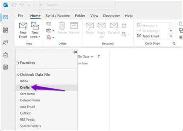Open the Junk dropdown
The width and height of the screenshot is (183, 131).
(50, 37)
